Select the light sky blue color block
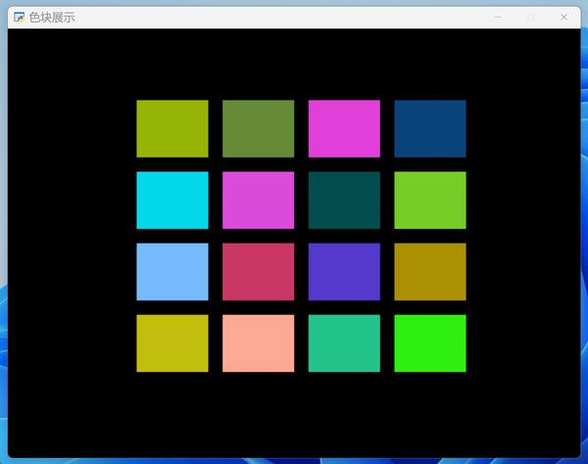The image size is (588, 464). 171,271
